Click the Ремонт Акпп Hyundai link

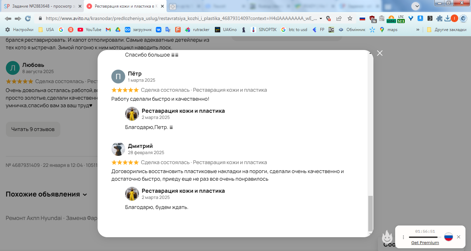pyautogui.click(x=34, y=218)
